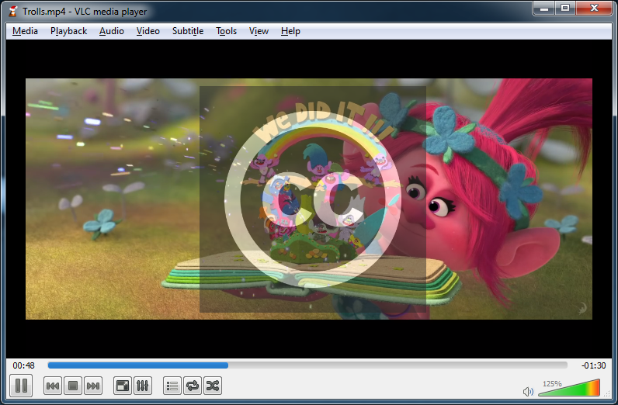Open the Help menu
Image resolution: width=618 pixels, height=405 pixels.
(x=290, y=31)
